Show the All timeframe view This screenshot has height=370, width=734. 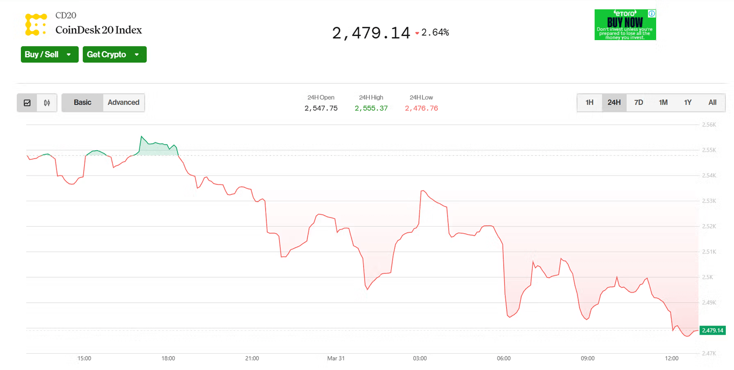pyautogui.click(x=712, y=102)
